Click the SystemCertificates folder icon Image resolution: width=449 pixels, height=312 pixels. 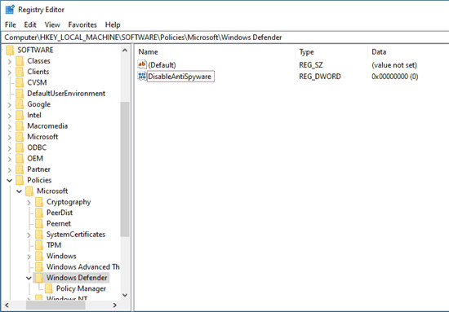[x=39, y=235]
